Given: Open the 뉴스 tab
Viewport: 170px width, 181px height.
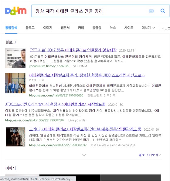Looking at the screenshot, I should pos(113,28).
